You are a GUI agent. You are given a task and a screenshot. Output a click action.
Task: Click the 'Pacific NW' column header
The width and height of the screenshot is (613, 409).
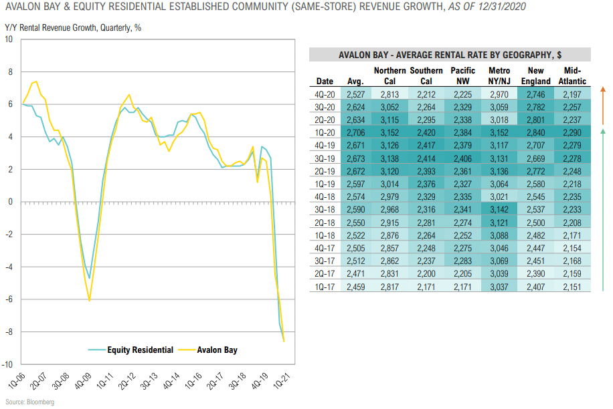tap(462, 76)
